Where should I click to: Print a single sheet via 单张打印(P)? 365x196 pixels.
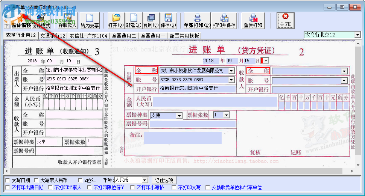tap(197, 21)
